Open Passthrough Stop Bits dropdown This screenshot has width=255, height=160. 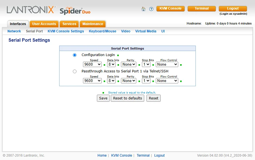pyautogui.click(x=146, y=81)
